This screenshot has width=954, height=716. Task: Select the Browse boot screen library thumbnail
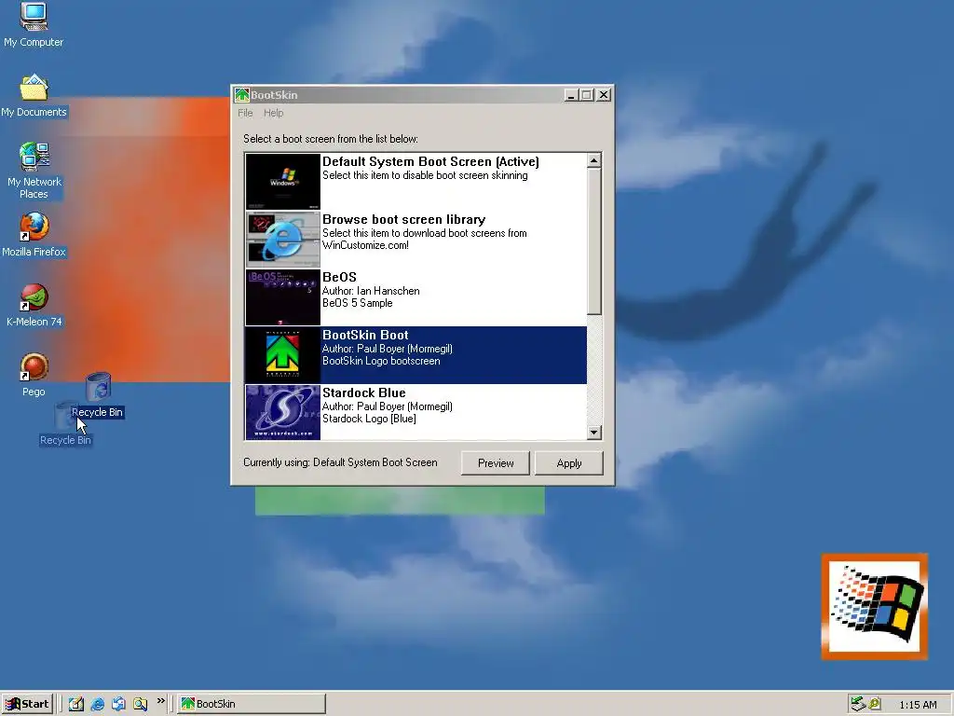pyautogui.click(x=283, y=240)
